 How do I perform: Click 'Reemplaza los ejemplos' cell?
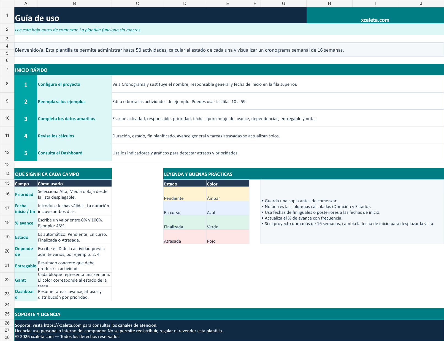(x=74, y=101)
